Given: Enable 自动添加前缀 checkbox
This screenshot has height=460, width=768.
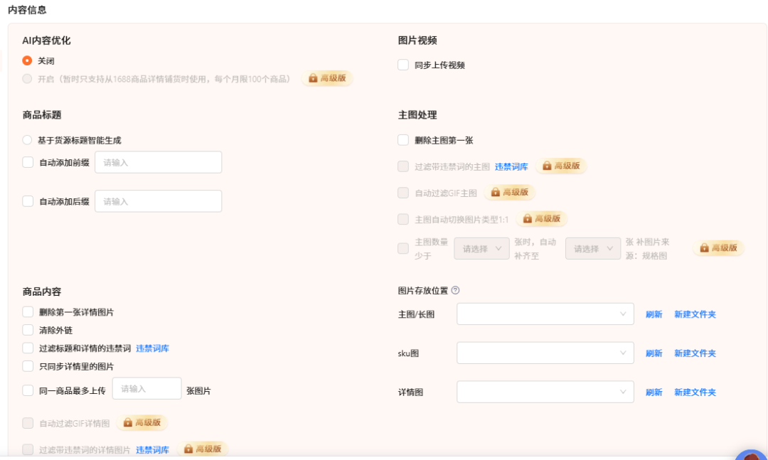Looking at the screenshot, I should (x=28, y=162).
